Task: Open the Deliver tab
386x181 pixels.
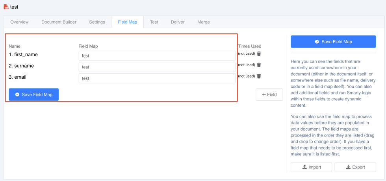Action: pyautogui.click(x=178, y=22)
